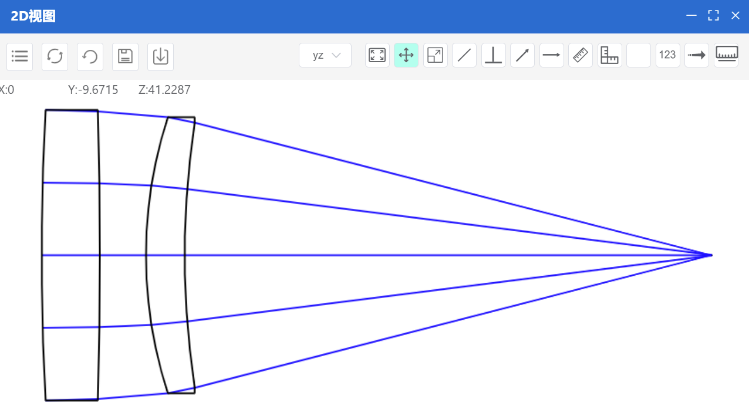Click the undo rotate icon
Viewport: 749px width, 416px height.
click(x=90, y=56)
